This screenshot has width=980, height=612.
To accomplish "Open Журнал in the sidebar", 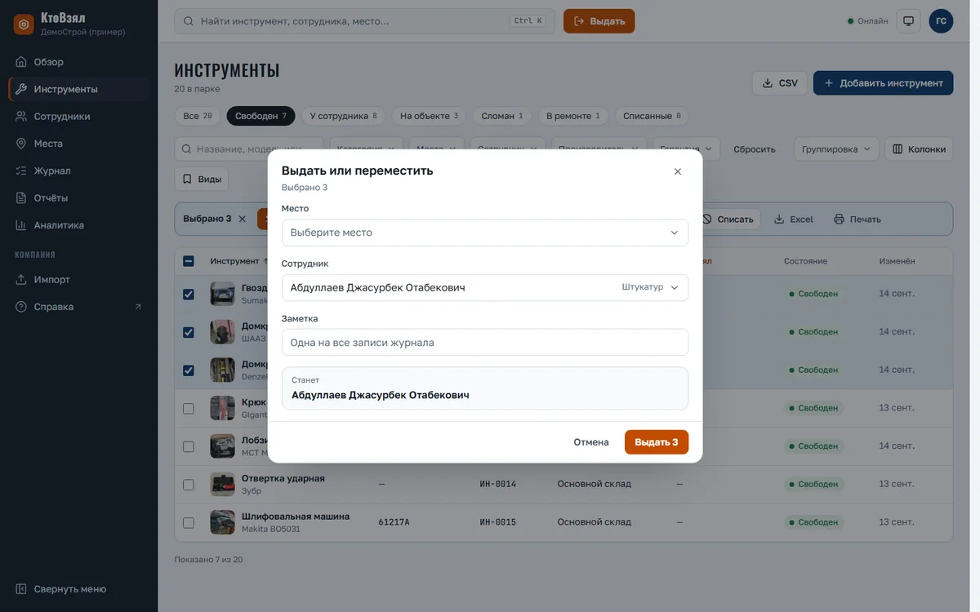I will pos(79,171).
